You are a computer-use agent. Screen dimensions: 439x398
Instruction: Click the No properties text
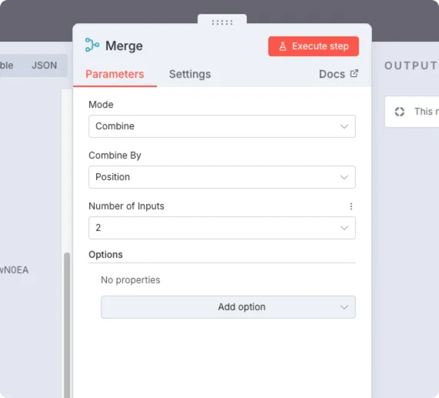click(131, 279)
